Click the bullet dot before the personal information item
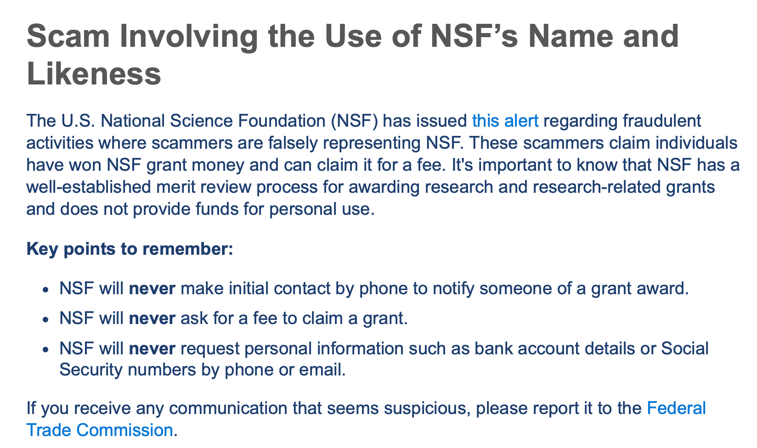The image size is (757, 448). 45,350
